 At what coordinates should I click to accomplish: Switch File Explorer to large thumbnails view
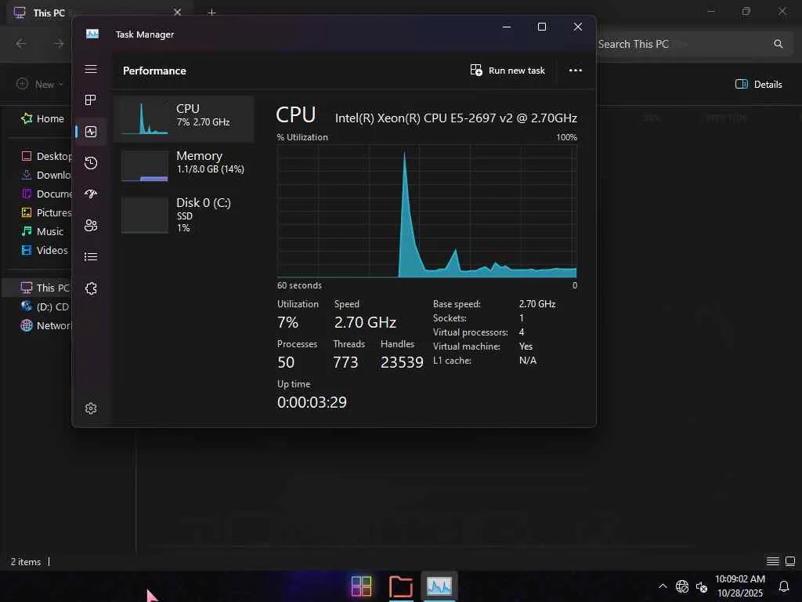pos(790,561)
